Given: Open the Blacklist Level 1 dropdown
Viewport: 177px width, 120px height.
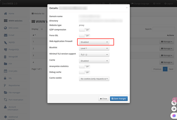Looking at the screenshot, I should pos(94,48).
